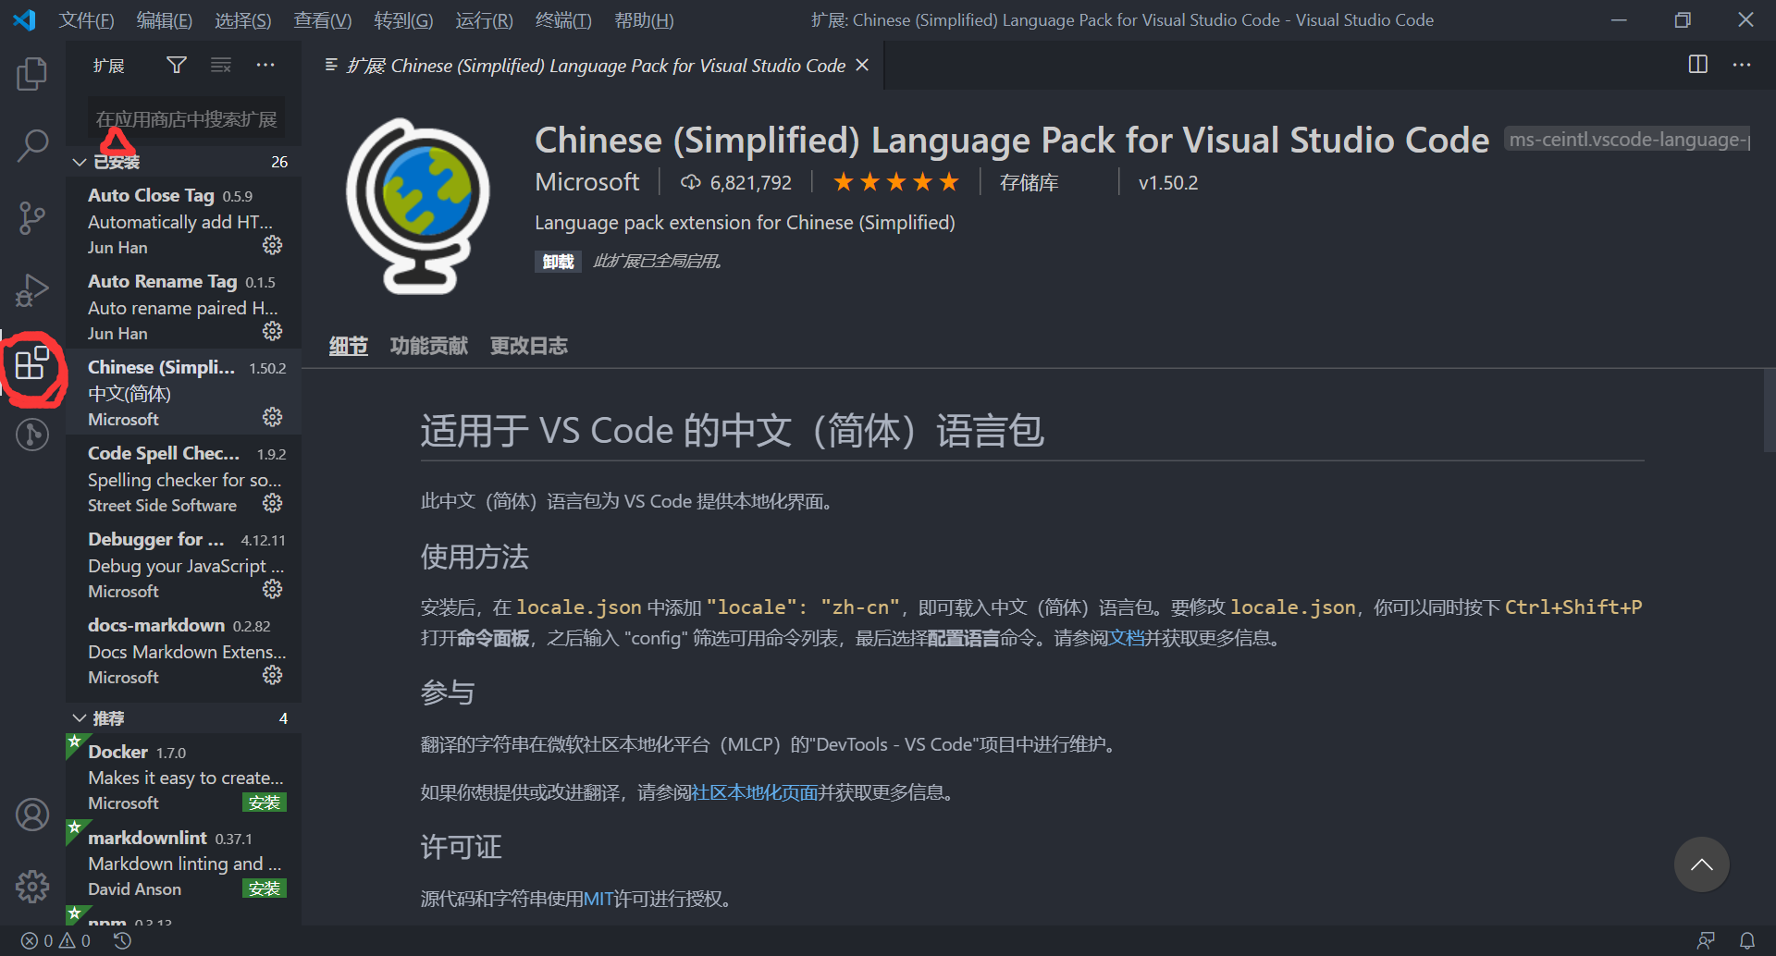1776x956 pixels.
Task: Open extensions panel more actions ellipsis
Action: tap(265, 65)
